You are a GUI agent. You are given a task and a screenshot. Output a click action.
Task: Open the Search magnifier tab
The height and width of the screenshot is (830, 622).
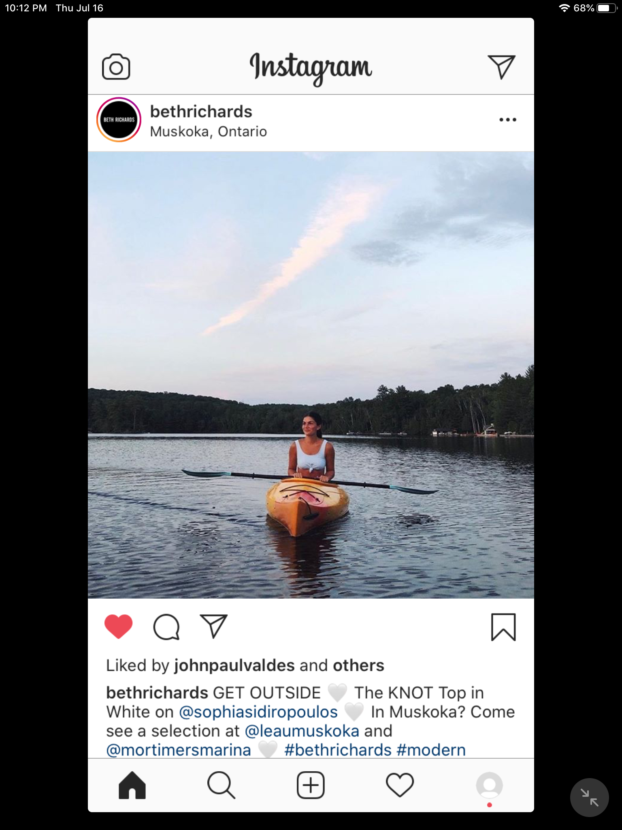pos(221,785)
